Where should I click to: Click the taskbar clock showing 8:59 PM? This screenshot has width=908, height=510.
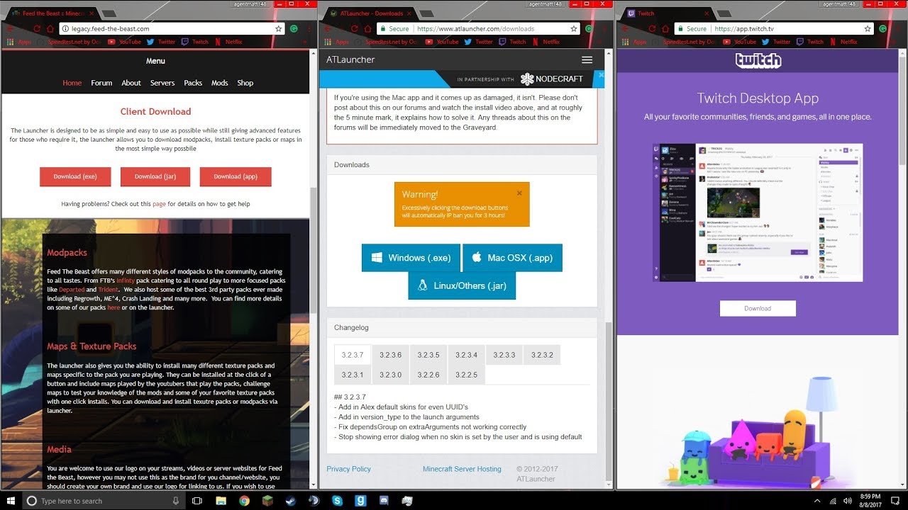pyautogui.click(x=869, y=501)
